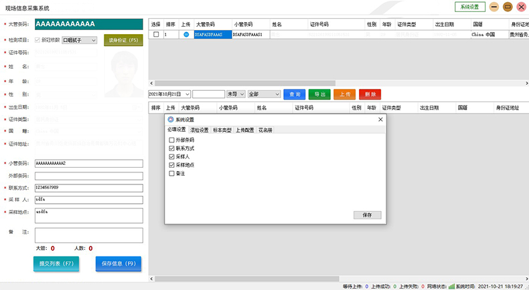Viewport: 529px width, 290px height.
Task: Tick the 备注 checkbox in settings
Action: (x=172, y=173)
